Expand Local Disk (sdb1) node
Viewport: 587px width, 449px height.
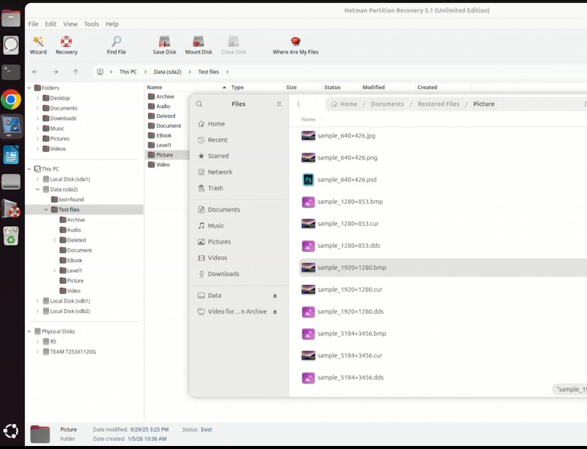pyautogui.click(x=37, y=301)
